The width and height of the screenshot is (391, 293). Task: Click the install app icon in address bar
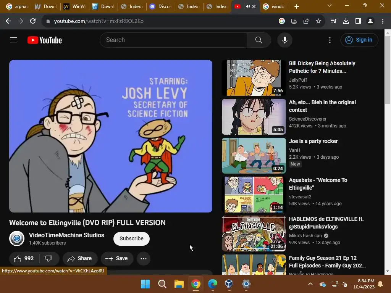tap(294, 21)
